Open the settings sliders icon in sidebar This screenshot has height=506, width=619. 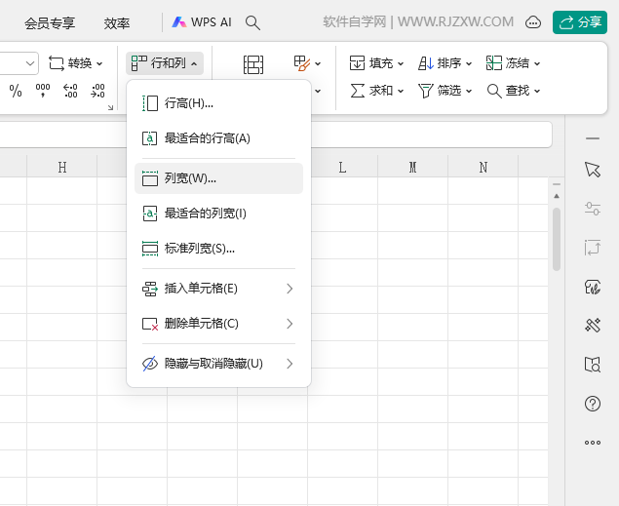click(593, 209)
